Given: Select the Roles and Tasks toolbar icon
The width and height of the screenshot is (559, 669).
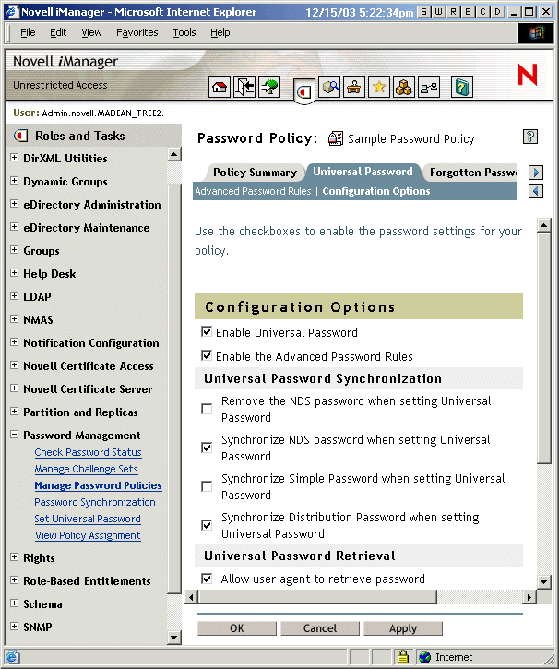Looking at the screenshot, I should click(x=303, y=90).
